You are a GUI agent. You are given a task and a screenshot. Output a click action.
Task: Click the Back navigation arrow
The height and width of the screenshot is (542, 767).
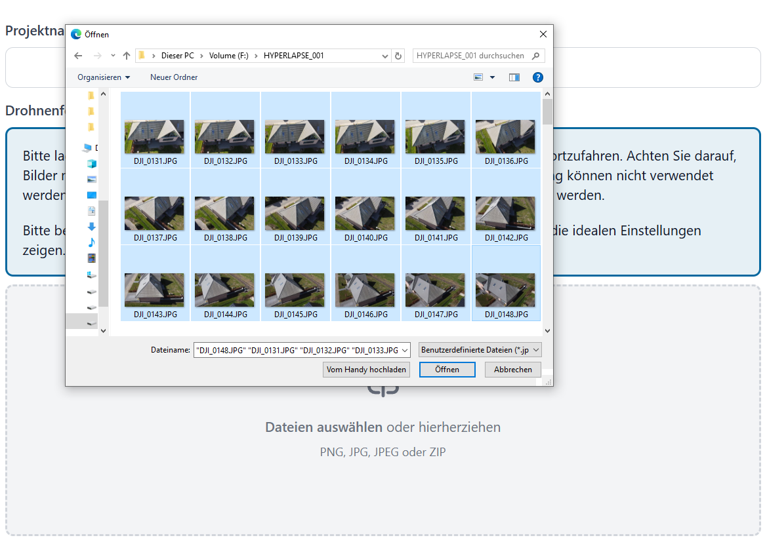click(78, 56)
